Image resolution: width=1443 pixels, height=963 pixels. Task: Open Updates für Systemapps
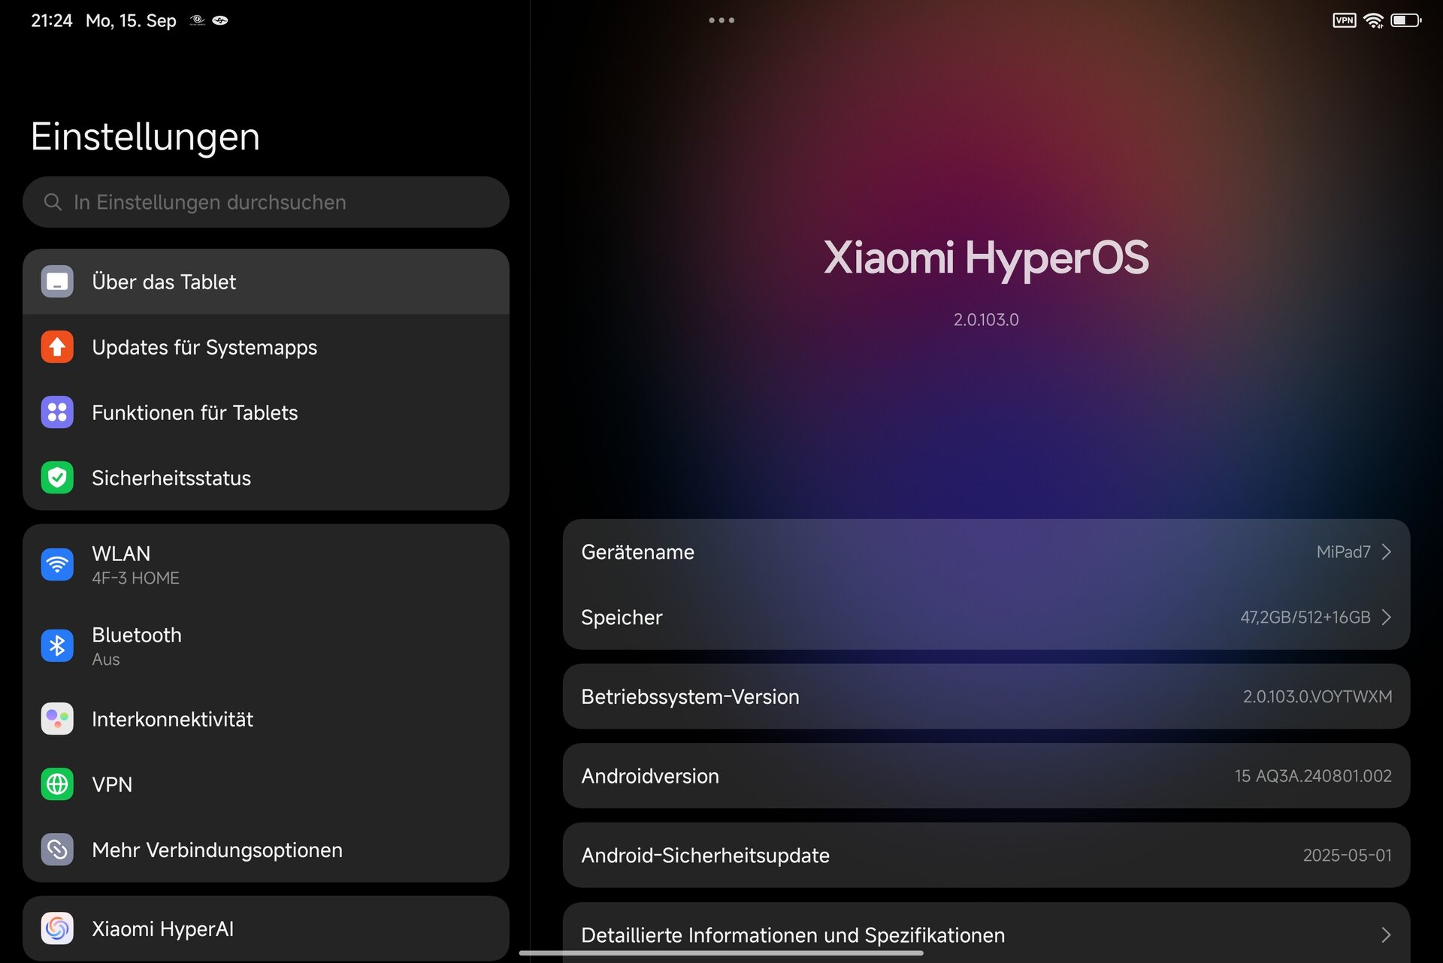click(x=266, y=347)
